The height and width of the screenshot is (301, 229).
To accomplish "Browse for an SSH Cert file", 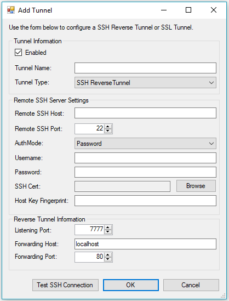I will 196,186.
